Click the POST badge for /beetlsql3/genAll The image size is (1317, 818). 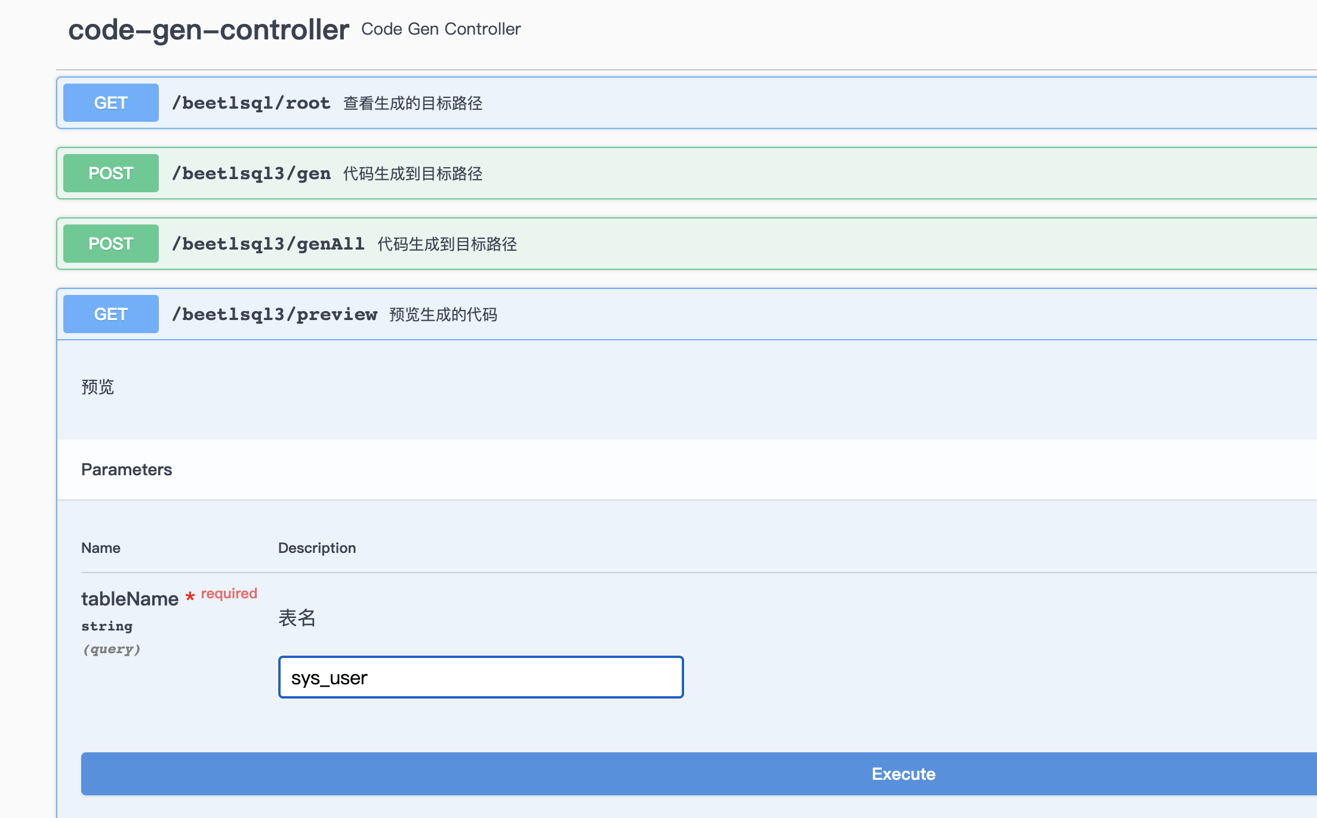(110, 244)
